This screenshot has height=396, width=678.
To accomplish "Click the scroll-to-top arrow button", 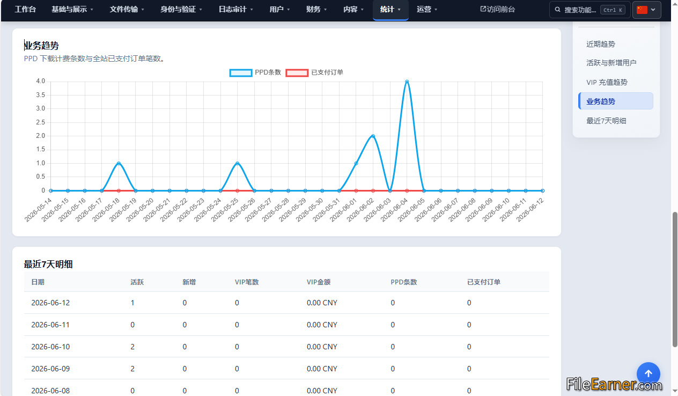I will (x=648, y=374).
